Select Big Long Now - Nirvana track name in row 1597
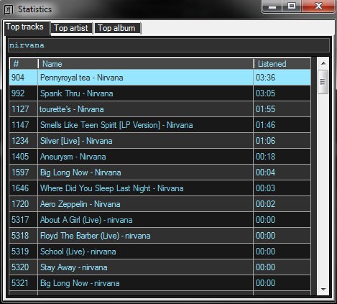Viewport: 337px width, 304px height. tap(80, 172)
